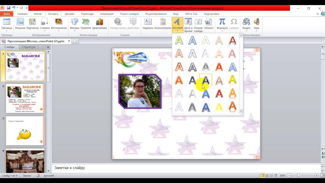
Task: Expand the Фотоальбом dropdown arrow
Action: click(59, 31)
